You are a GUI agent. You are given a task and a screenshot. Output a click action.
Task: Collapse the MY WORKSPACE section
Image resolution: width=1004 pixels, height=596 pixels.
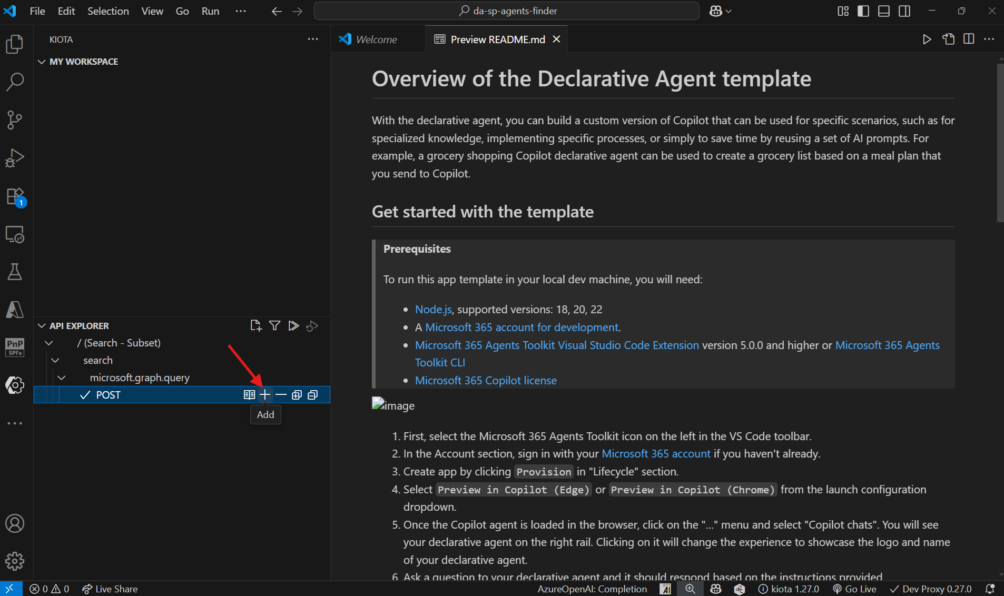[x=42, y=62]
